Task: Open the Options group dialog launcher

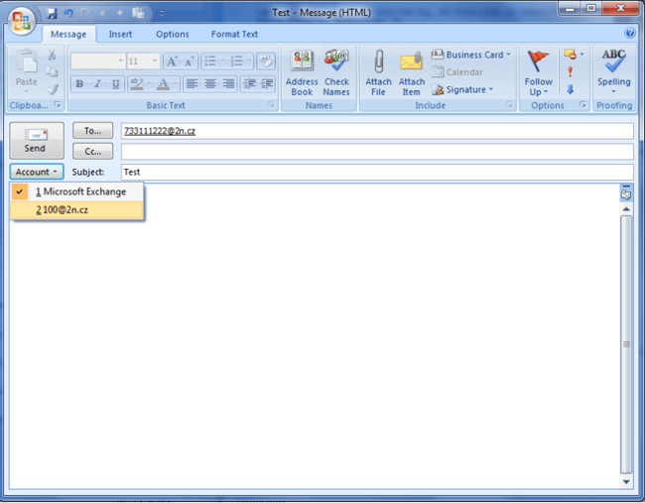Action: pyautogui.click(x=582, y=105)
